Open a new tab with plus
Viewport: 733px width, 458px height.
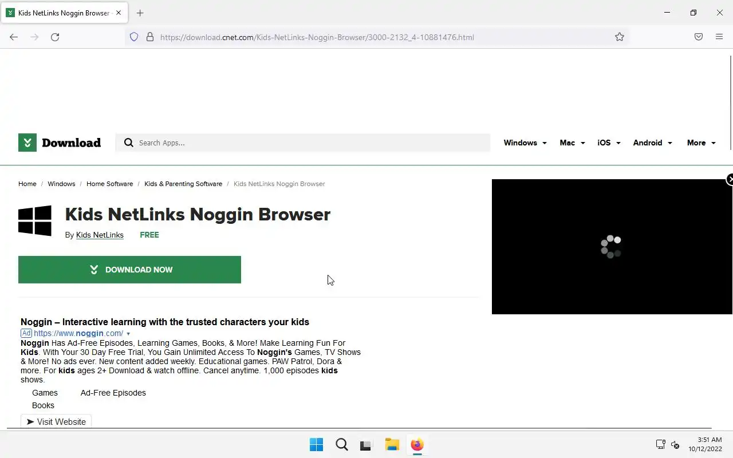point(140,13)
